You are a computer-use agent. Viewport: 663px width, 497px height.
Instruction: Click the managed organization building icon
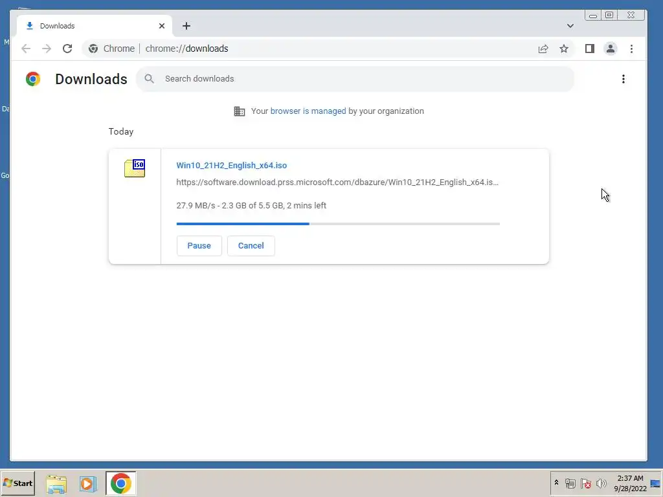pyautogui.click(x=240, y=111)
